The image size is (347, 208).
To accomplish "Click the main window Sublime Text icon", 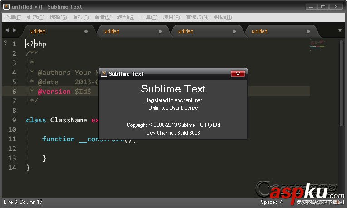I will (6, 6).
